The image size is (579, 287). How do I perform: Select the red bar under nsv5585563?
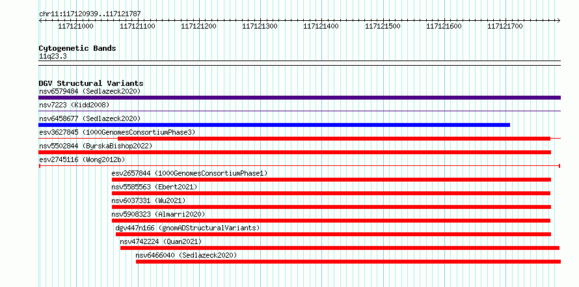click(331, 193)
